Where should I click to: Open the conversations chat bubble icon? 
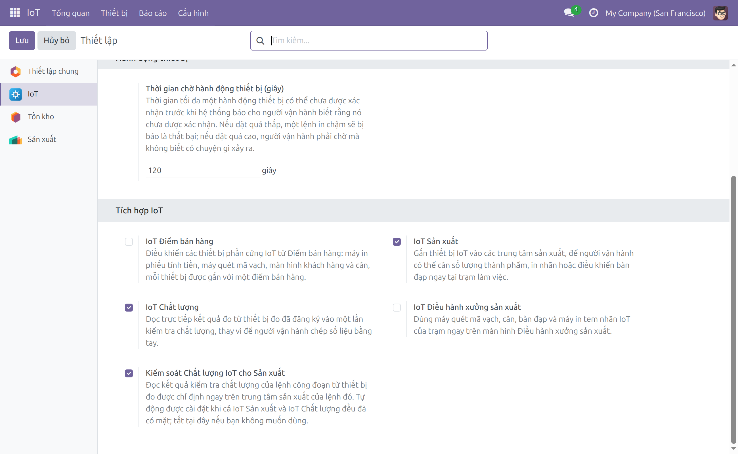pyautogui.click(x=569, y=12)
